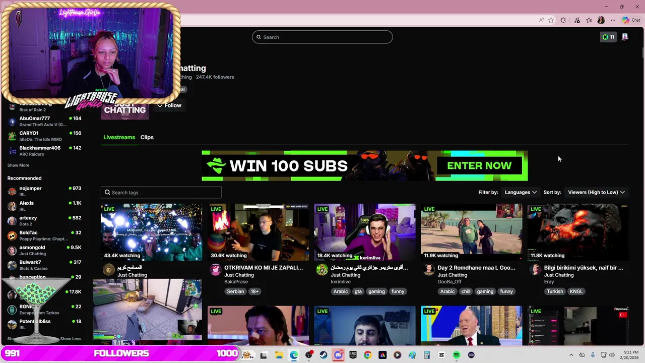The height and width of the screenshot is (363, 645).
Task: Show hidden system tray icons
Action: tap(571, 355)
